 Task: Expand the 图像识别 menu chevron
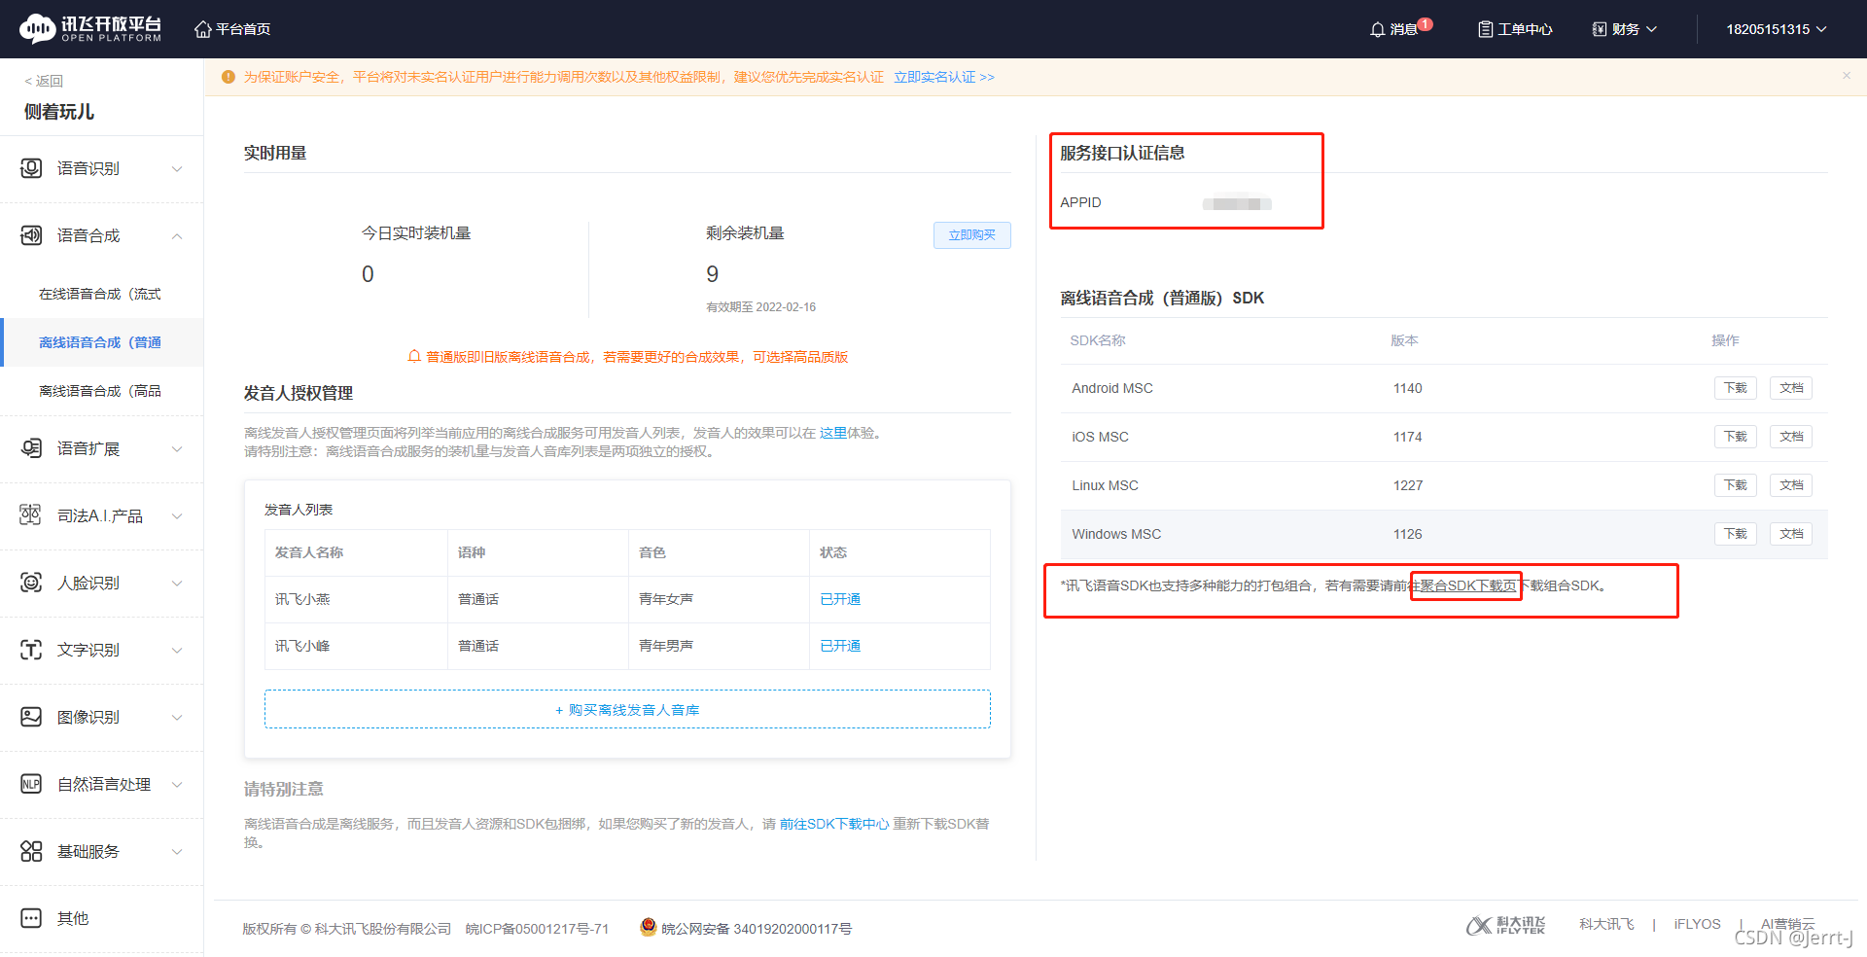click(177, 718)
